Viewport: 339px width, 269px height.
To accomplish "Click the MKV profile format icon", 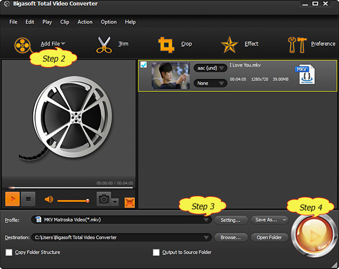I will [x=38, y=219].
